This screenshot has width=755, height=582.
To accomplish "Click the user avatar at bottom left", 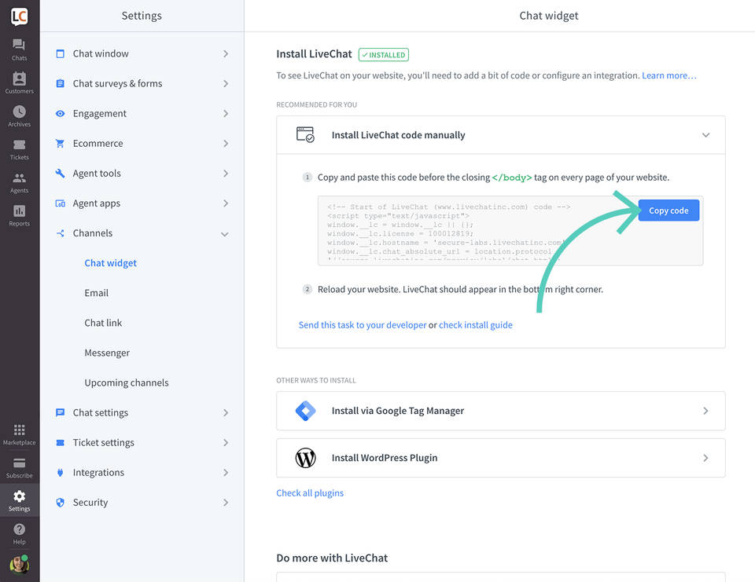I will click(x=19, y=565).
